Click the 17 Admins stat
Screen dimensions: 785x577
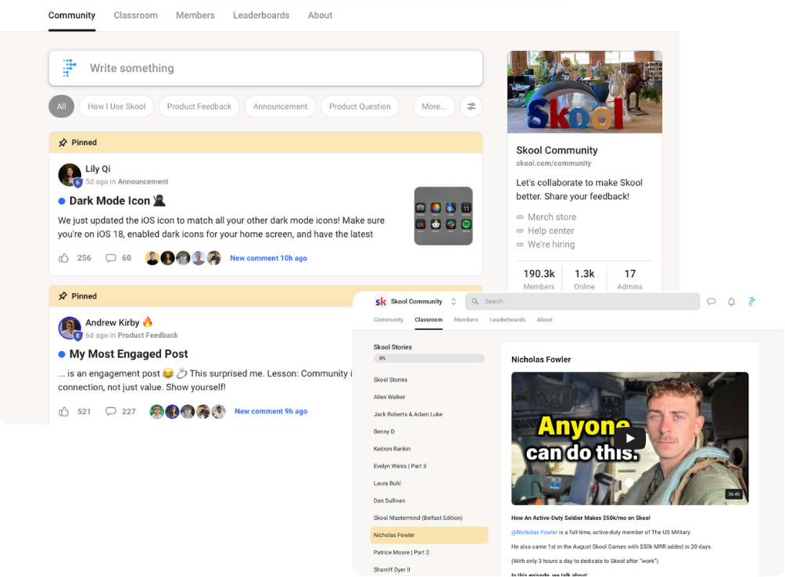tap(630, 280)
